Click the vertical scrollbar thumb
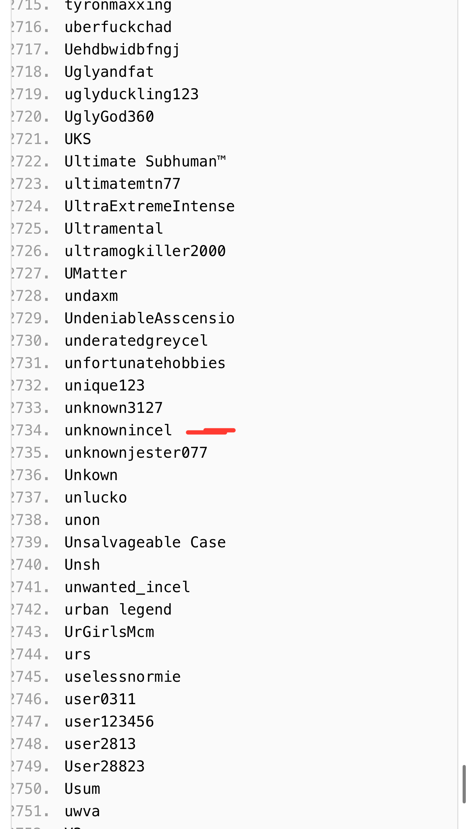Viewport: 469px width, 829px height. (464, 784)
